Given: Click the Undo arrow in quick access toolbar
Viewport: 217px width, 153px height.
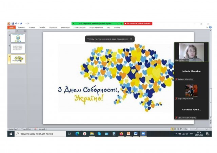Looking at the screenshot, I should [x=17, y=23].
